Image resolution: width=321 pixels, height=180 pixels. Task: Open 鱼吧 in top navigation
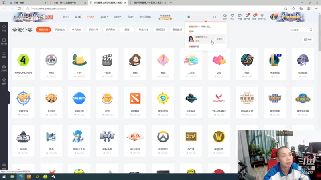pos(130,17)
